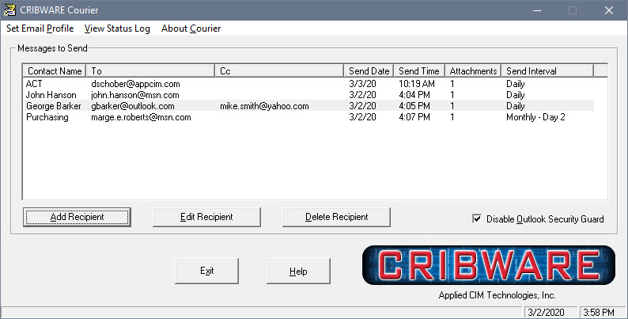Click the Cc column header
Image resolution: width=628 pixels, height=319 pixels.
(279, 71)
